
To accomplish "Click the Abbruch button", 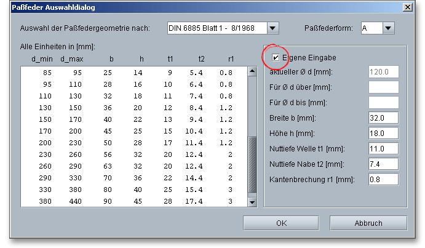I will coord(368,223).
